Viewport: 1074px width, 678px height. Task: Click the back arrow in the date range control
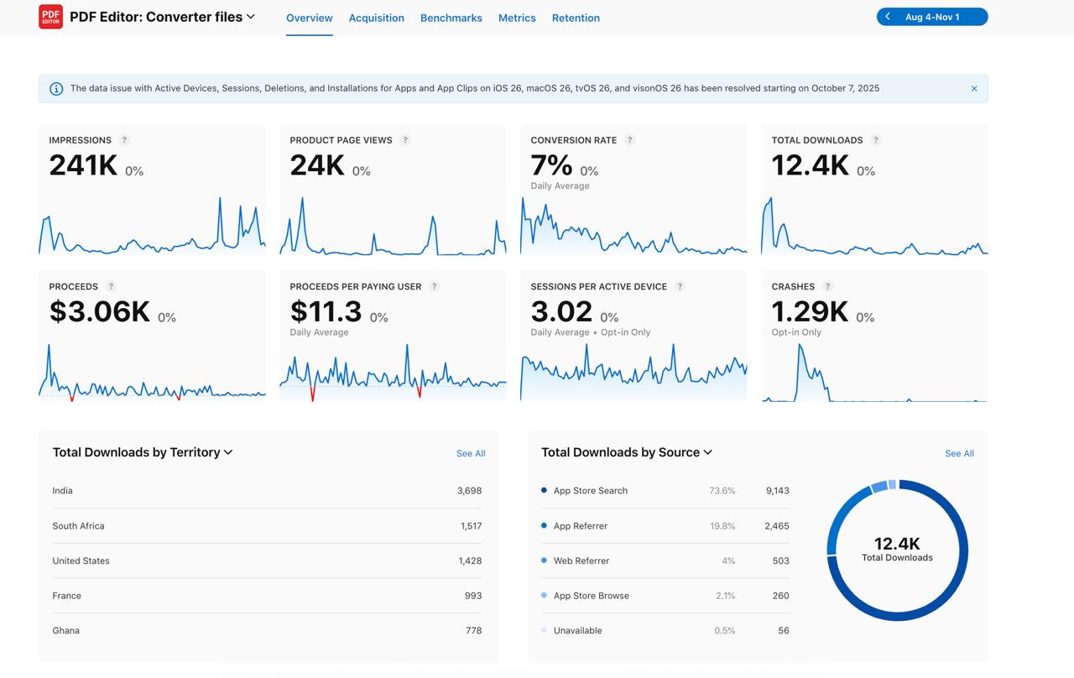pyautogui.click(x=887, y=15)
